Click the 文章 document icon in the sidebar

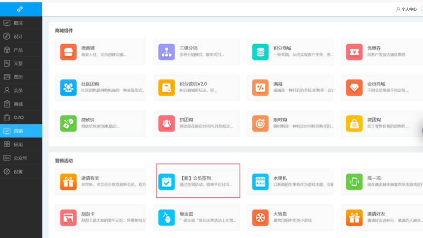(x=7, y=63)
